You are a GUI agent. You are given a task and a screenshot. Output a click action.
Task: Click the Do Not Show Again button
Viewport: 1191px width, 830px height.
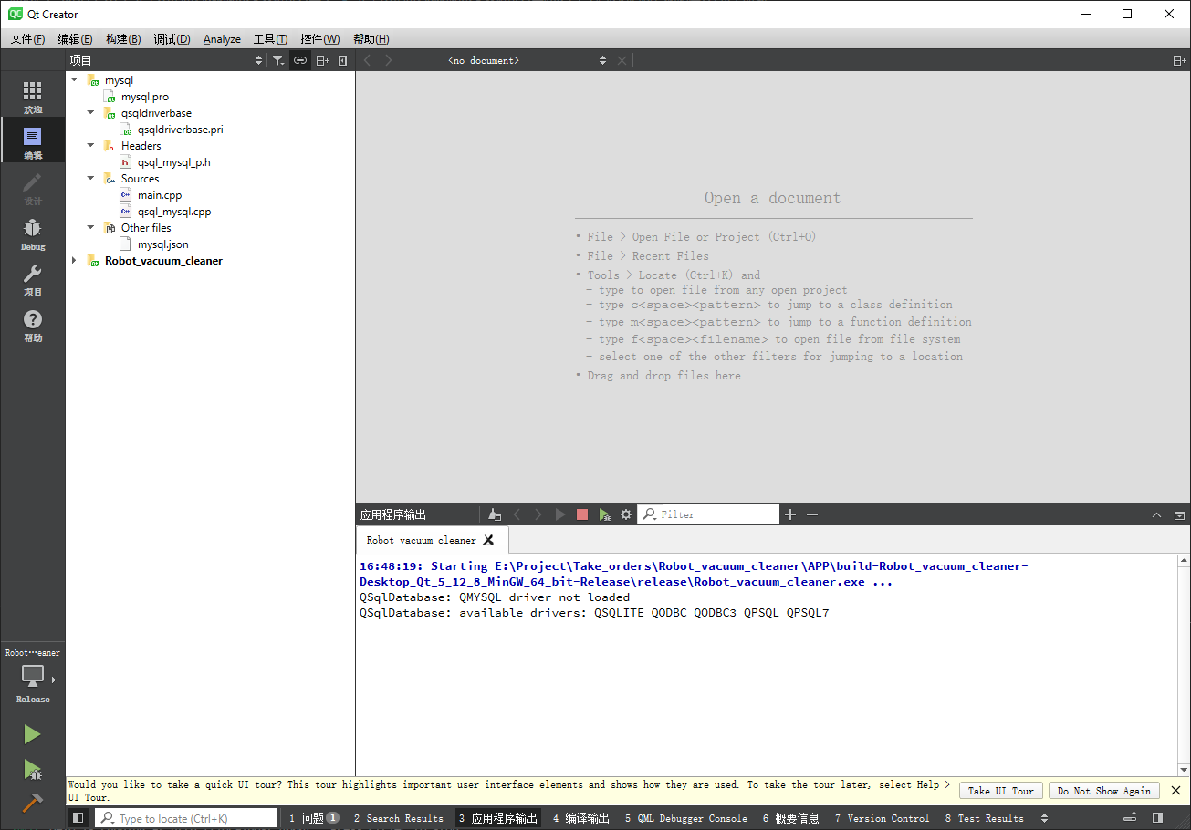1103,791
